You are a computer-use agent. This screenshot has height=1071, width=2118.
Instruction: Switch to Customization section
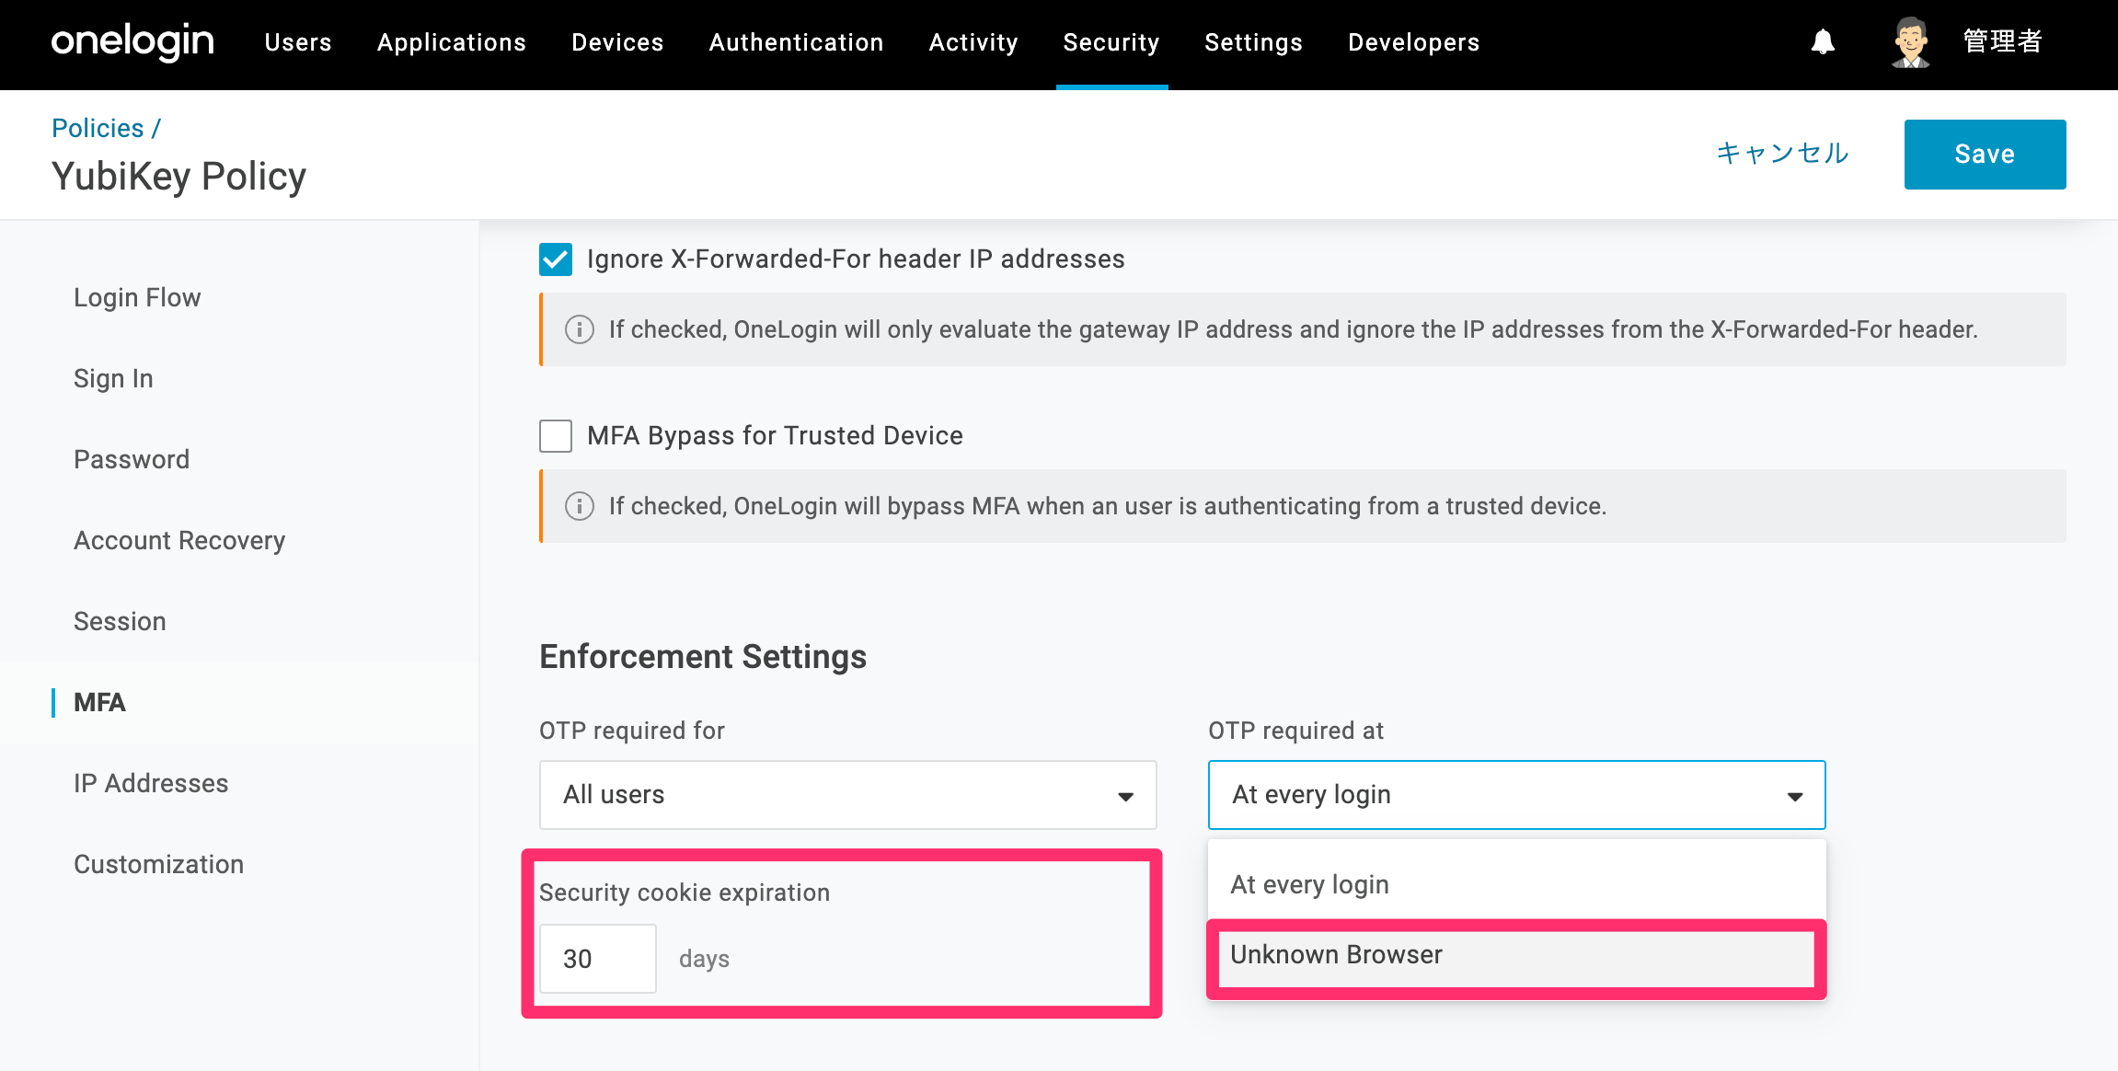click(x=158, y=864)
